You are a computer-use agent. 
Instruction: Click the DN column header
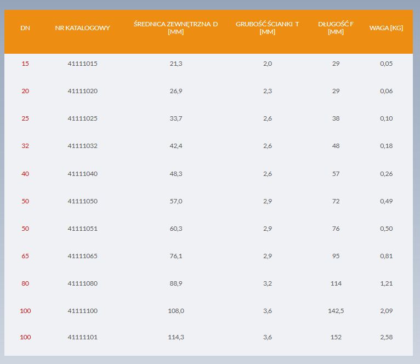(x=25, y=28)
